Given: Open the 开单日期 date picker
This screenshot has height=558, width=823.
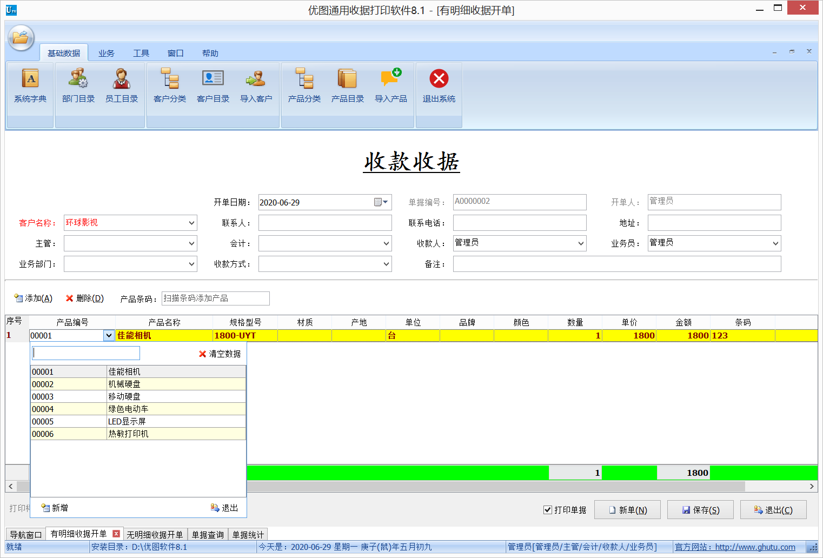Looking at the screenshot, I should pyautogui.click(x=384, y=202).
